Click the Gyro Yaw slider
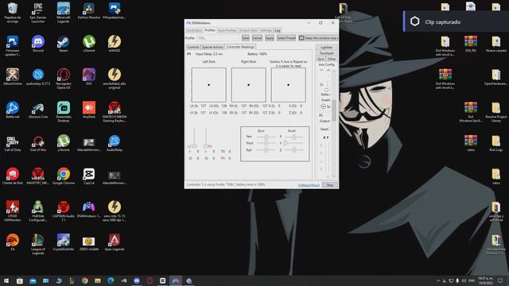Screen dimensions: 509x286 click(266, 137)
